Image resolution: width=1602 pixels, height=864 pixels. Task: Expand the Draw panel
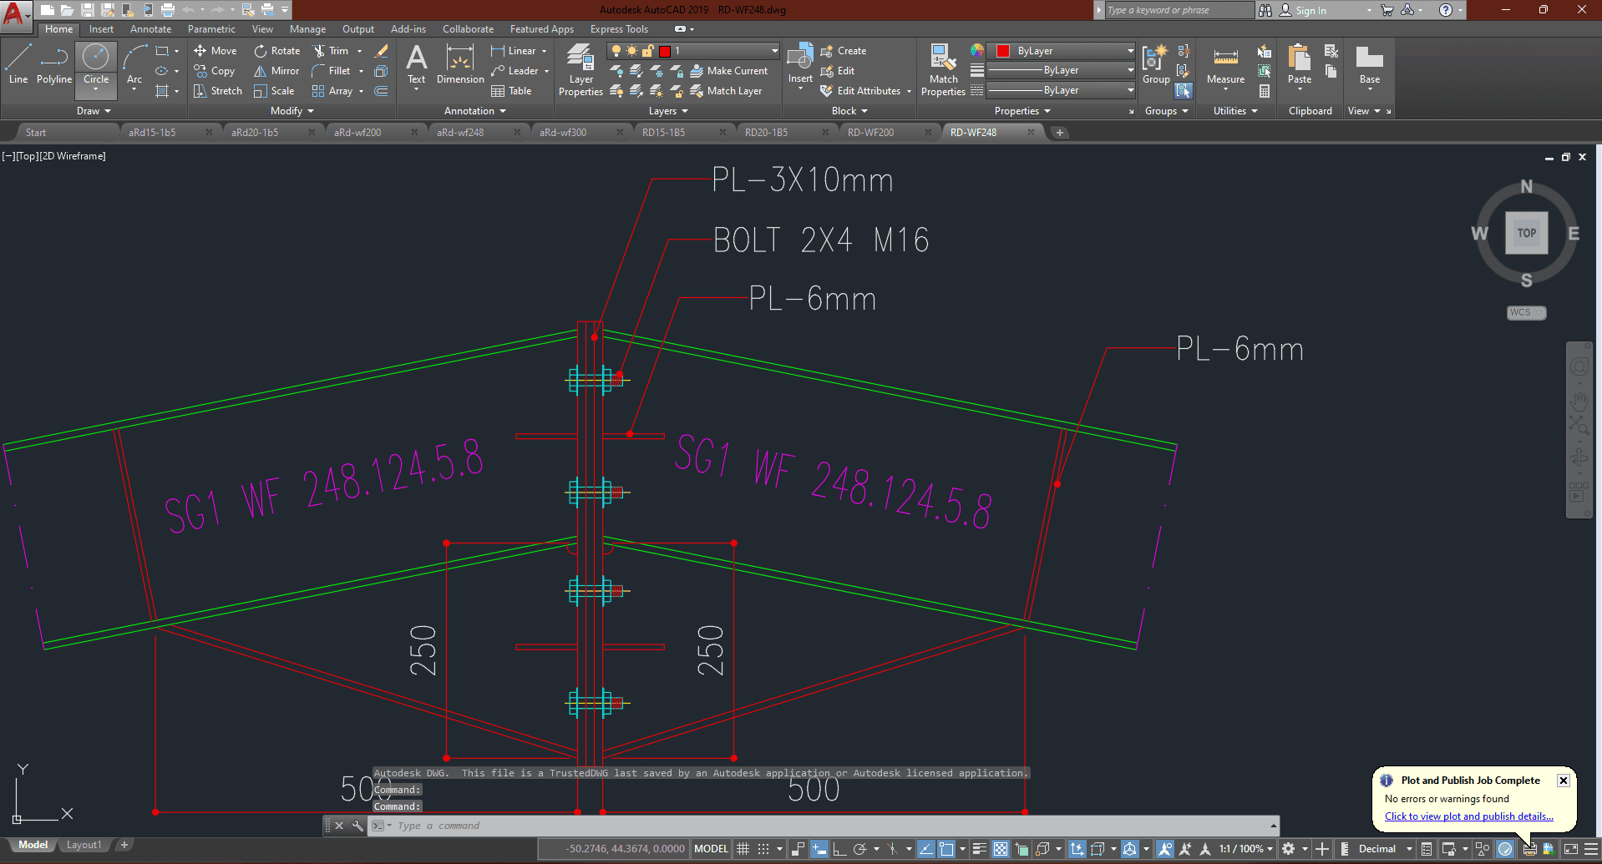(93, 111)
